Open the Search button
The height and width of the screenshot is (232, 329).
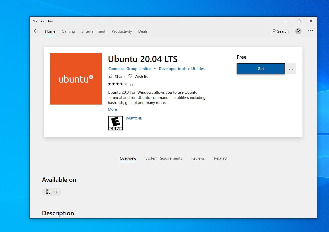click(280, 31)
